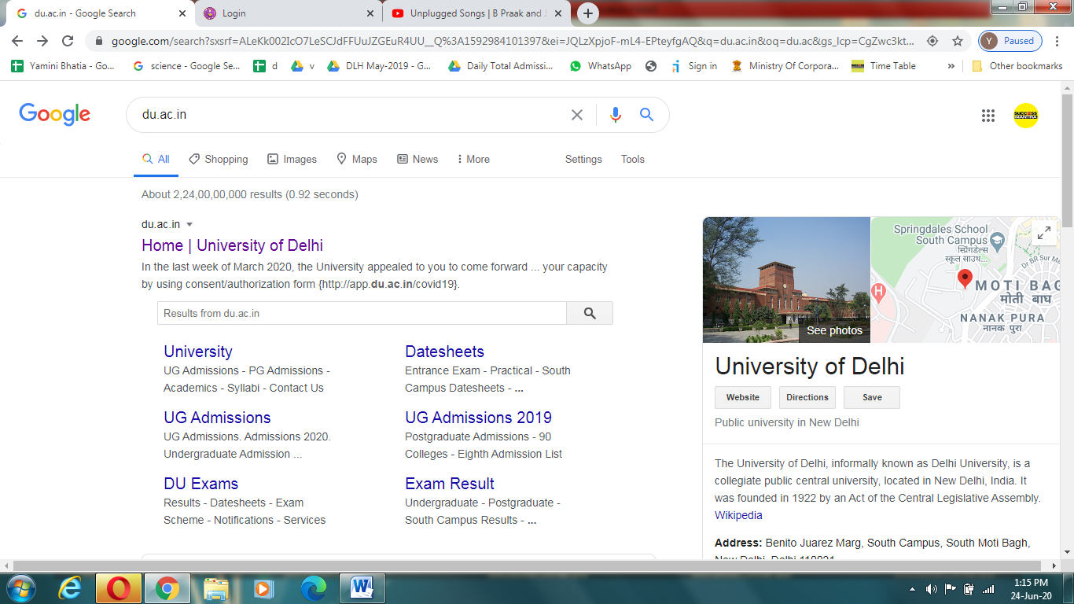Open the UG Admissions sitelink

(217, 418)
